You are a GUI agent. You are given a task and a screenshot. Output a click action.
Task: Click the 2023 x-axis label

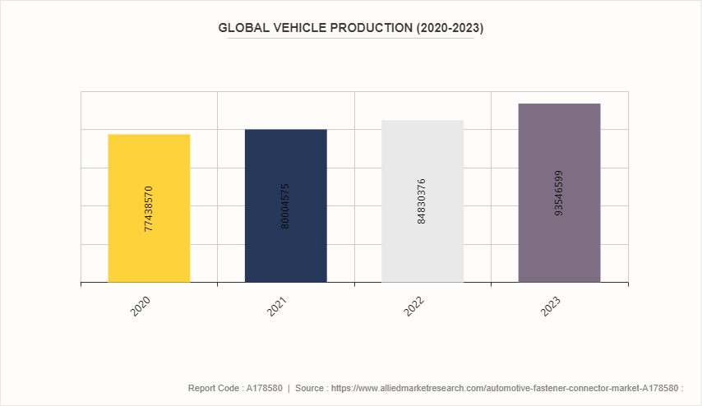click(x=552, y=306)
